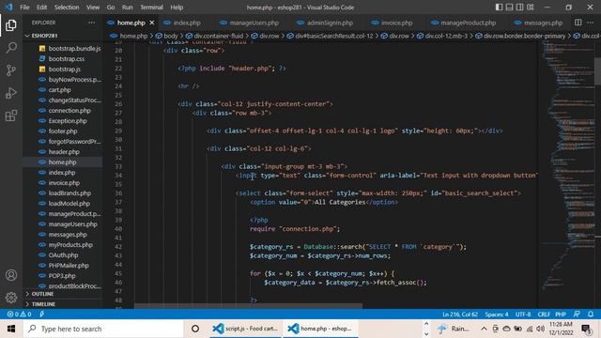Switch to script.js Food cart taskbar window
Image resolution: width=601 pixels, height=338 pixels.
tap(246, 329)
